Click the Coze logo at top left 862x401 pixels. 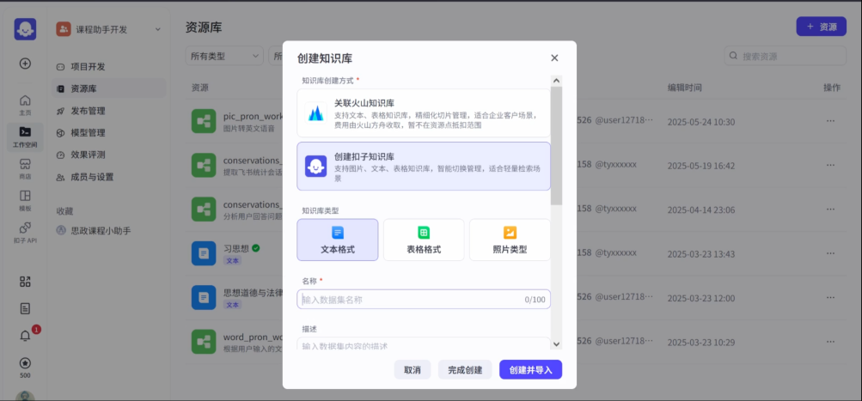tap(25, 29)
